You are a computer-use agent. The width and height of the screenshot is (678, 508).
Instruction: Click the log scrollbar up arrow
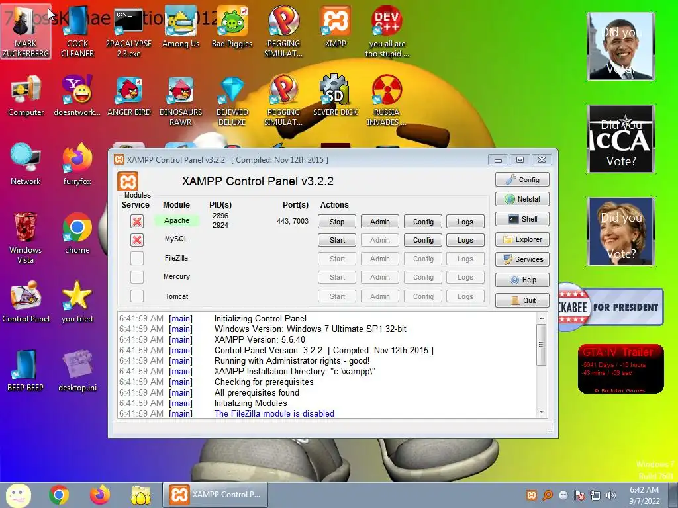point(542,318)
